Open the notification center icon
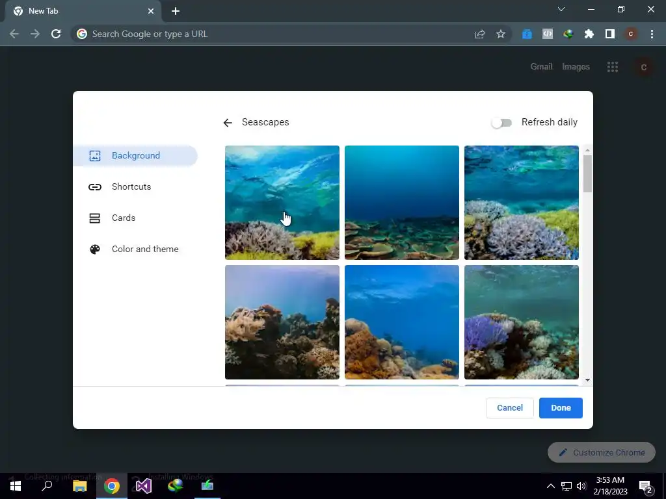This screenshot has width=666, height=499. point(646,487)
